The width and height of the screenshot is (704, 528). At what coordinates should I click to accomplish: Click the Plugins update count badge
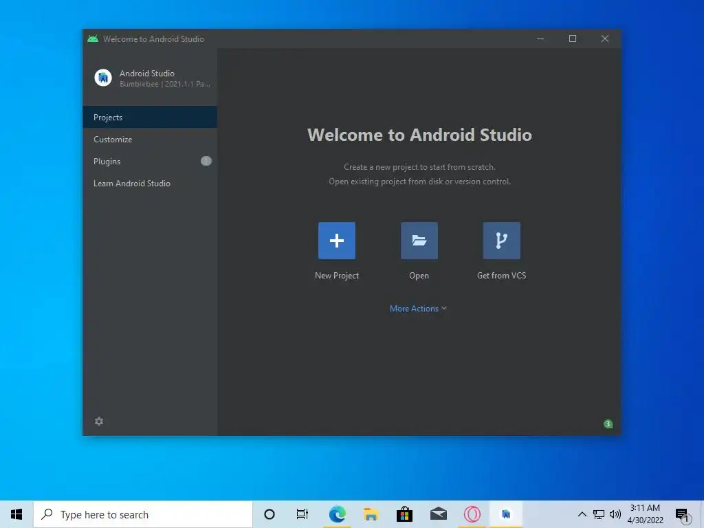pos(206,161)
